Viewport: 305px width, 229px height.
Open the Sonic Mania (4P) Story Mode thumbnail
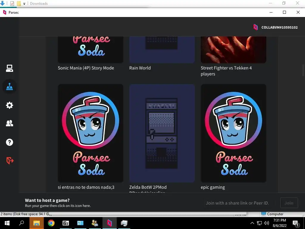click(x=91, y=50)
